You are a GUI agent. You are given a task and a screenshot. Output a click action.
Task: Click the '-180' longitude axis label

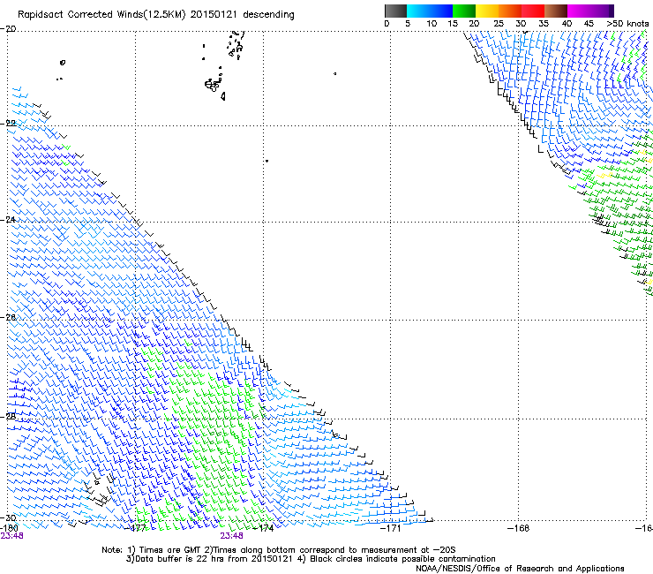pyautogui.click(x=9, y=528)
